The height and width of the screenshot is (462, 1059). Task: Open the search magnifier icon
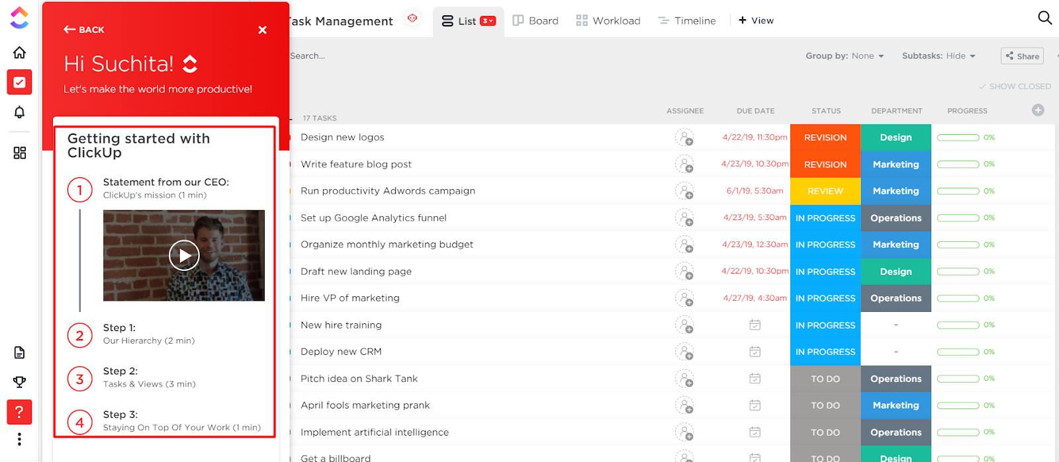click(1044, 18)
